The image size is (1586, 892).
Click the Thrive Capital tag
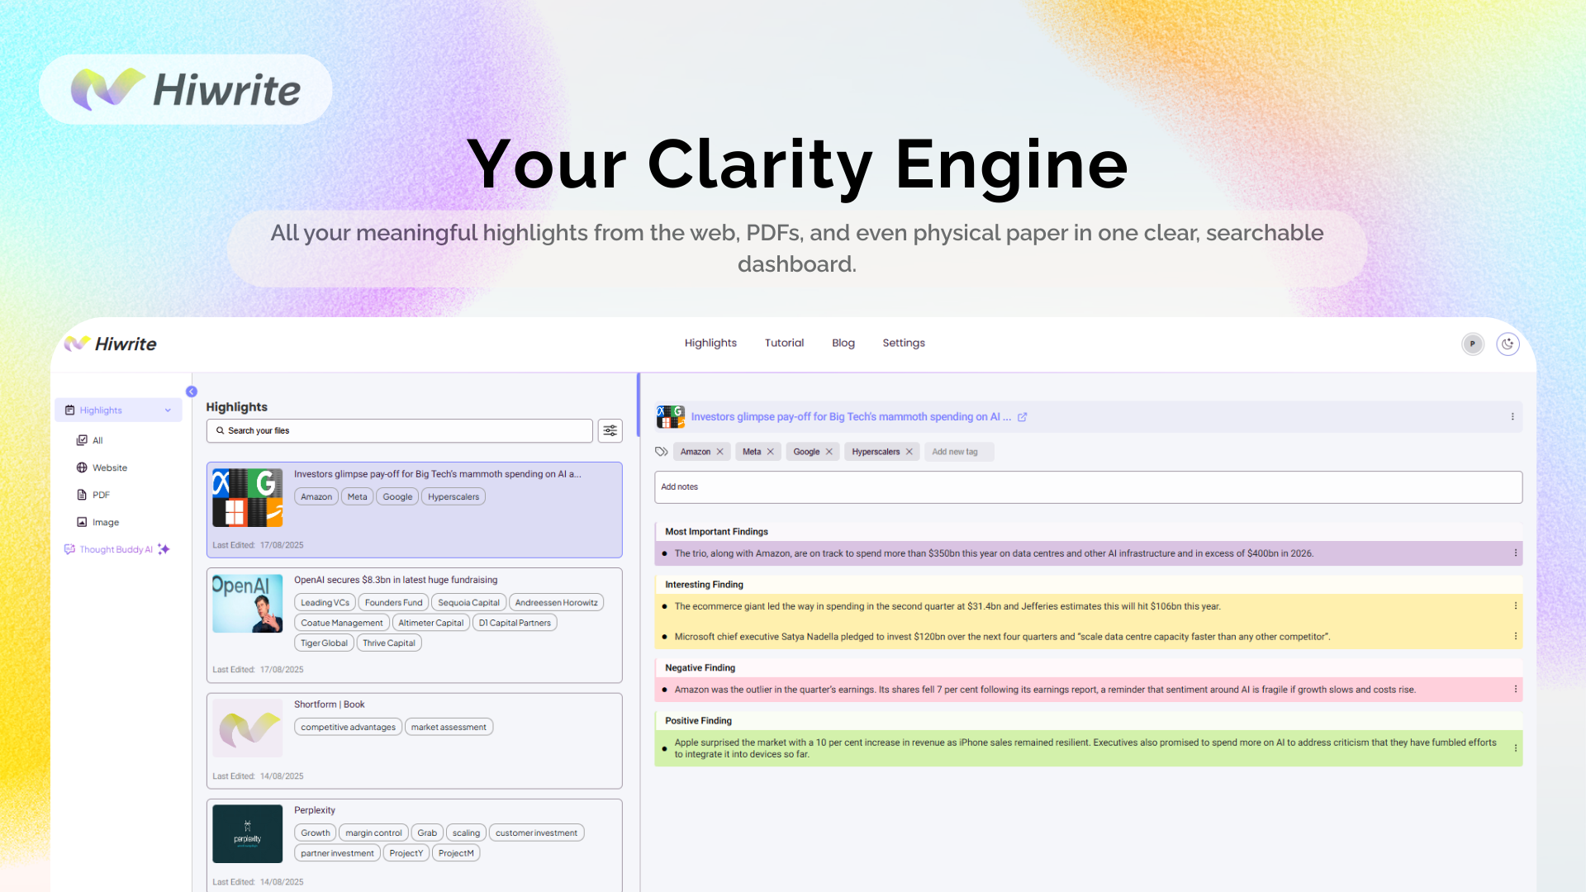pos(389,643)
